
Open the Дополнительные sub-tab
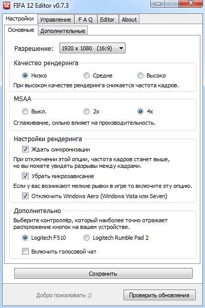[63, 31]
